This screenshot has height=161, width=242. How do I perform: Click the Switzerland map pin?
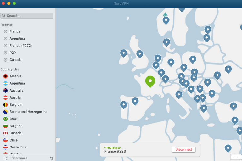[166, 79]
